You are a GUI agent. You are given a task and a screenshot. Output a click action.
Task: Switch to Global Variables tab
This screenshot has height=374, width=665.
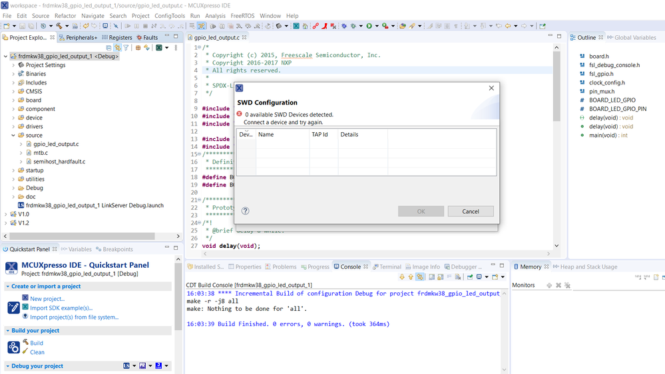click(632, 38)
